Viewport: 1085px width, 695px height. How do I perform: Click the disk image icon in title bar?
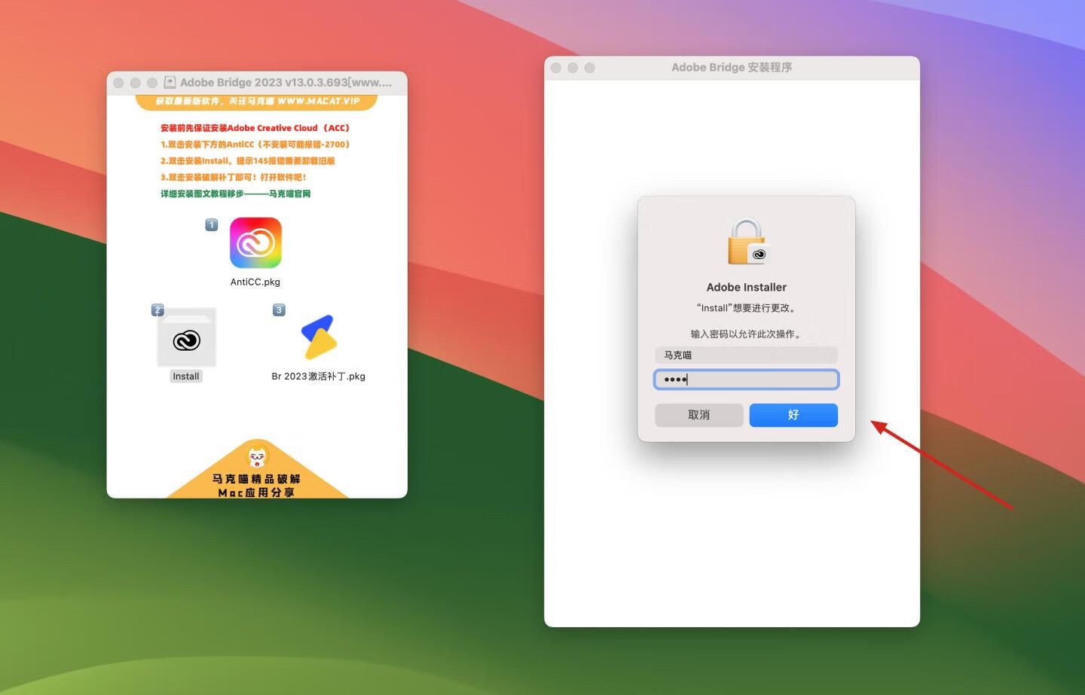[170, 82]
